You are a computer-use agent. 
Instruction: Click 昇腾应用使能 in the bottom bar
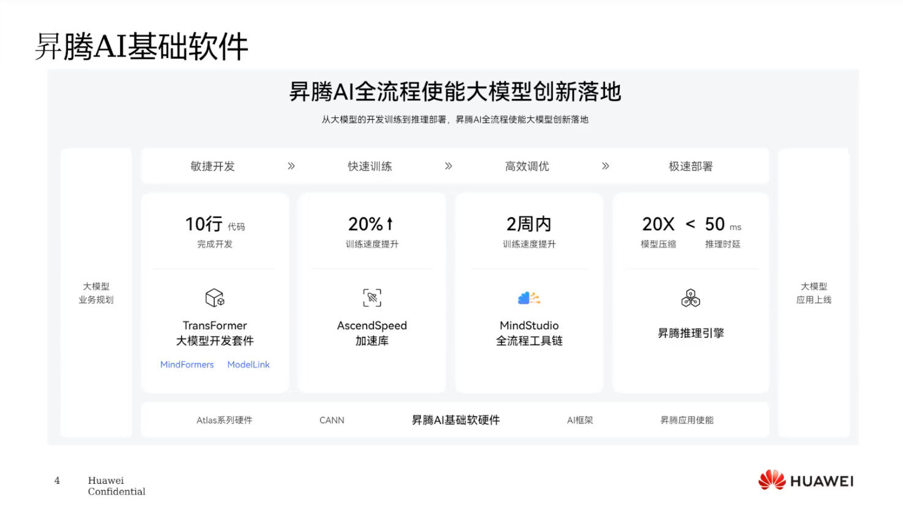pyautogui.click(x=687, y=420)
